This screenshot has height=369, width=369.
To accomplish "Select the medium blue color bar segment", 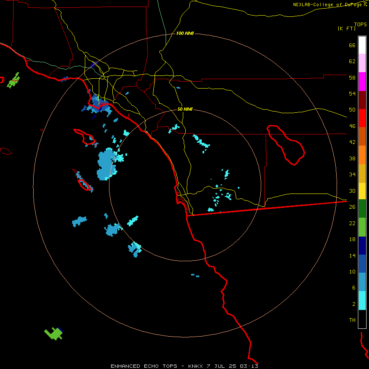I will [x=362, y=264].
